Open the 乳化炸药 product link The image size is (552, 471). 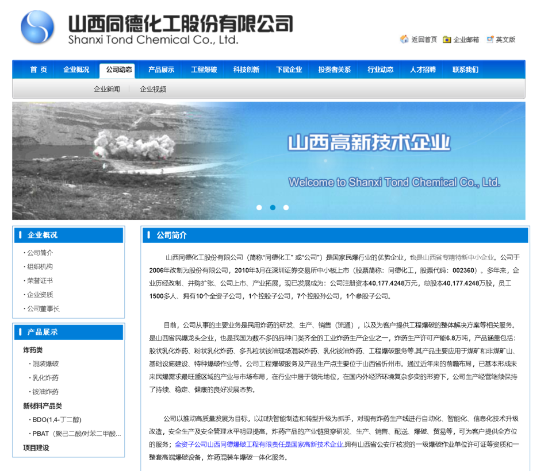pyautogui.click(x=45, y=378)
